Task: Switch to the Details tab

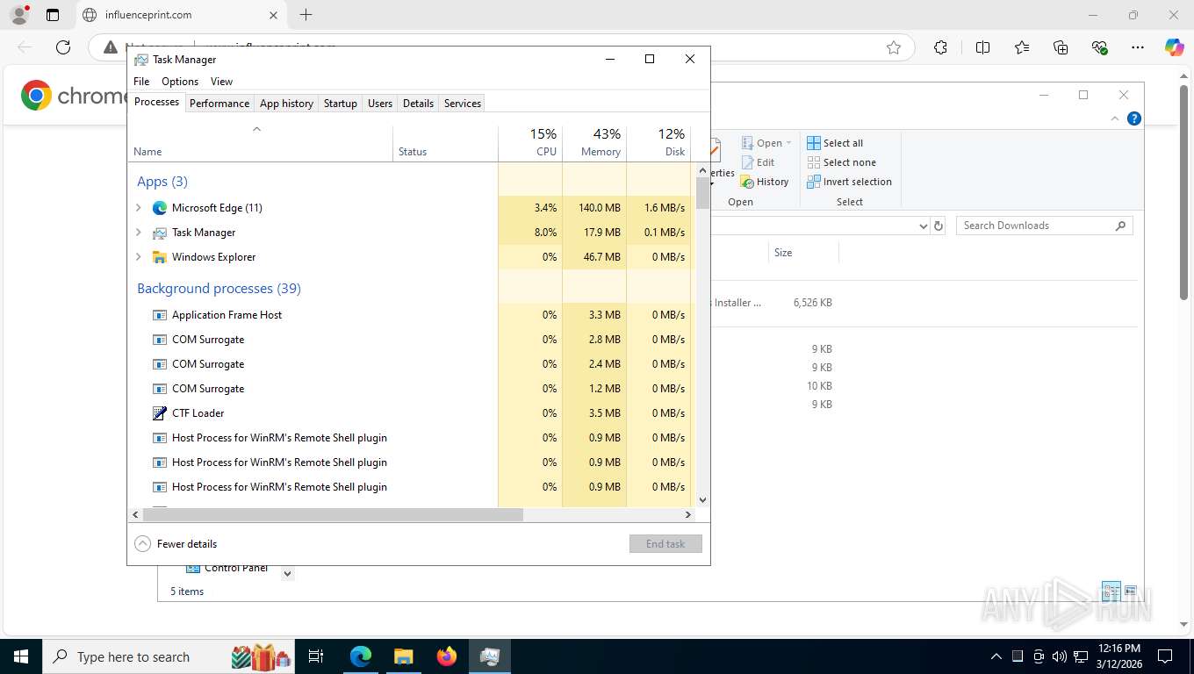Action: [x=418, y=104]
